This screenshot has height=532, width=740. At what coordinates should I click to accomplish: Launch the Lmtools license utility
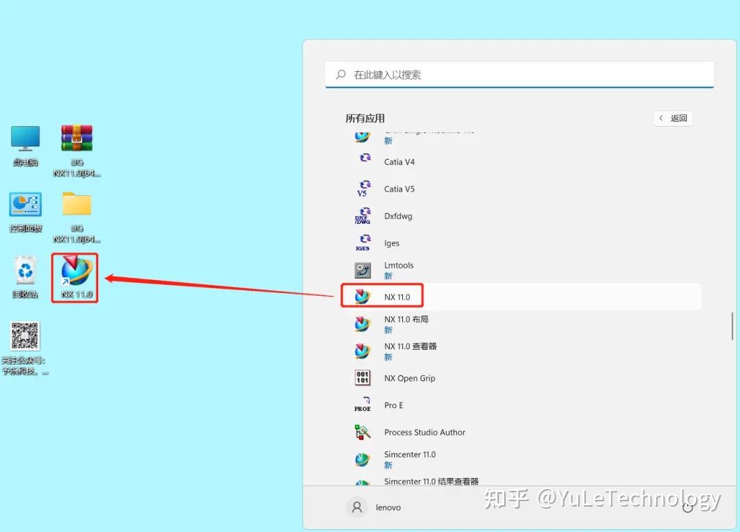pyautogui.click(x=399, y=265)
